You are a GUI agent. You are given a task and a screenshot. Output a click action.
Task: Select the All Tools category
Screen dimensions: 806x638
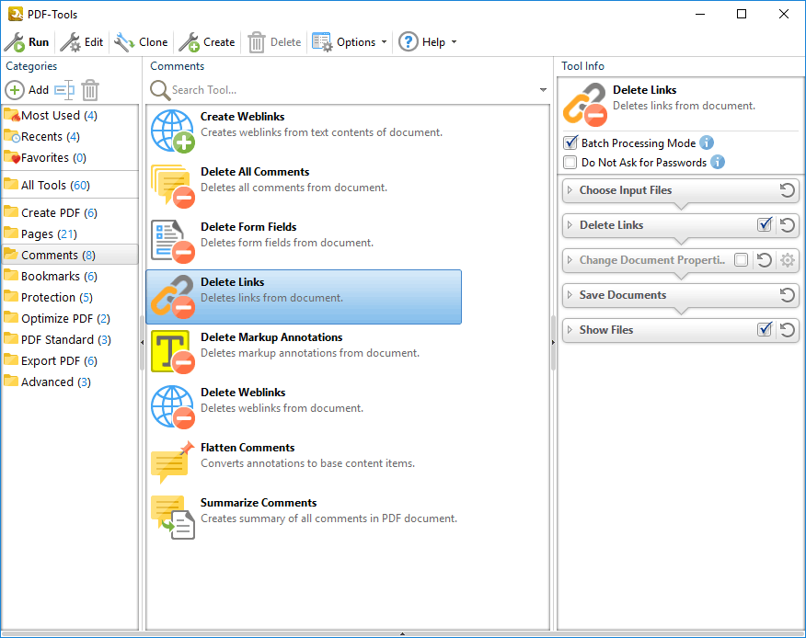70,186
